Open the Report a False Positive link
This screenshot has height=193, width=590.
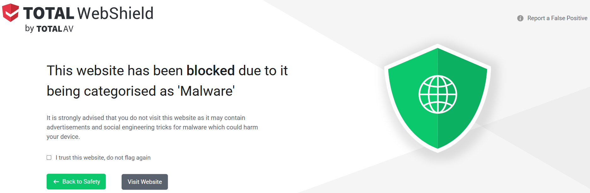tap(557, 18)
